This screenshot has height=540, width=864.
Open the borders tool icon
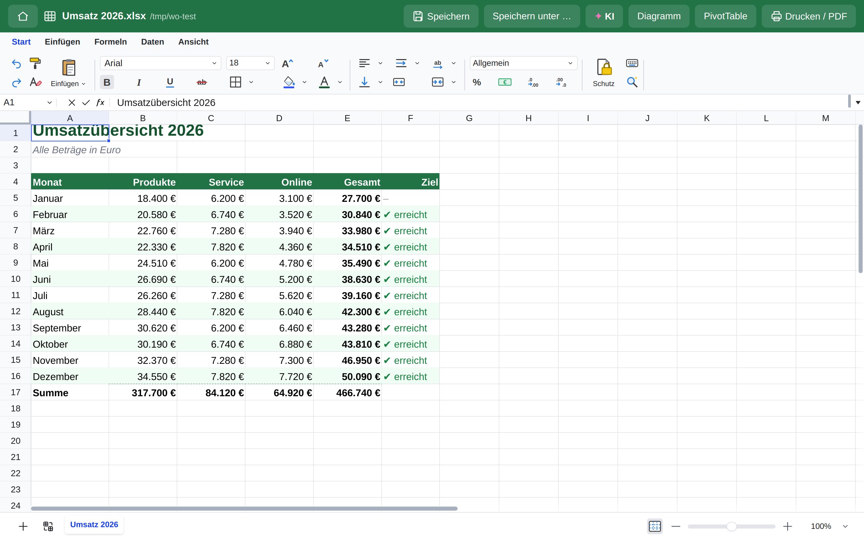(x=236, y=82)
